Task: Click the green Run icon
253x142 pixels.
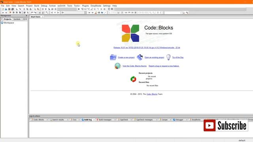Action: 46,9
